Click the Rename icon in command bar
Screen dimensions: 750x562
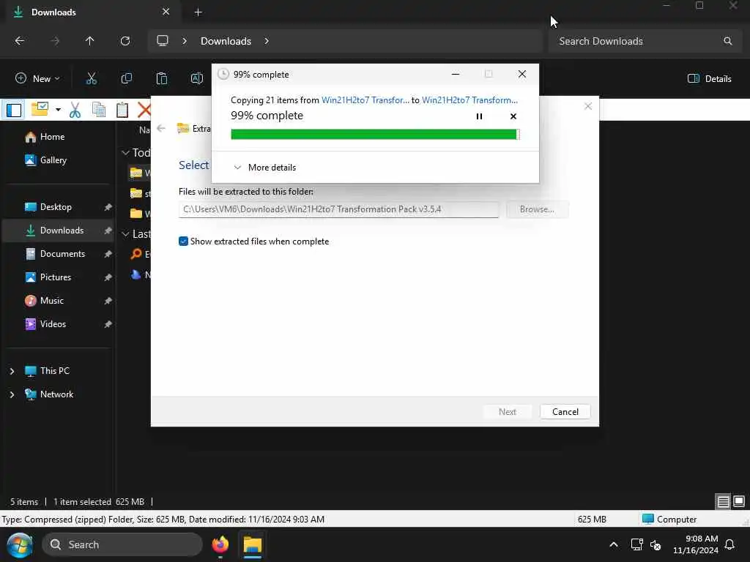[196, 78]
